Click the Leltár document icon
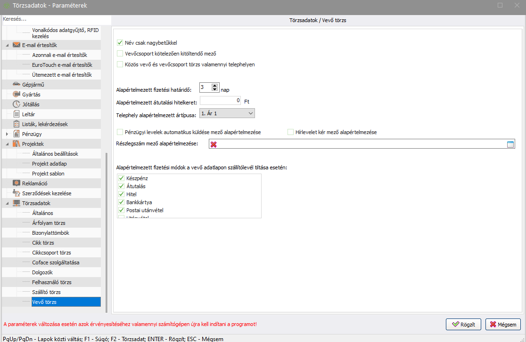 (x=16, y=114)
